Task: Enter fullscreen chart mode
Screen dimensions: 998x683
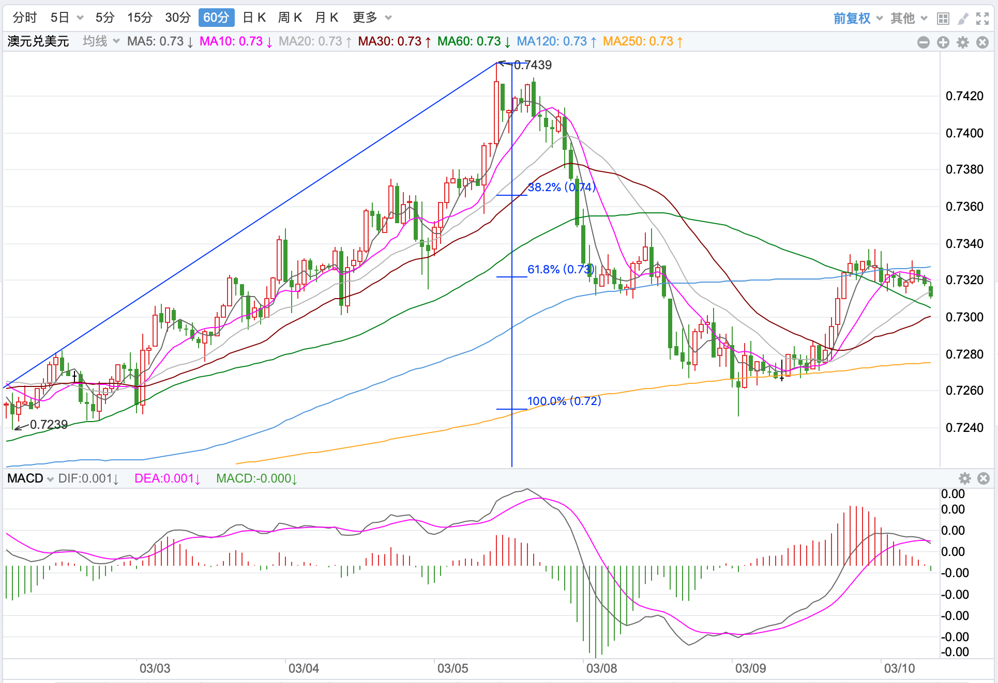Action: [x=982, y=19]
